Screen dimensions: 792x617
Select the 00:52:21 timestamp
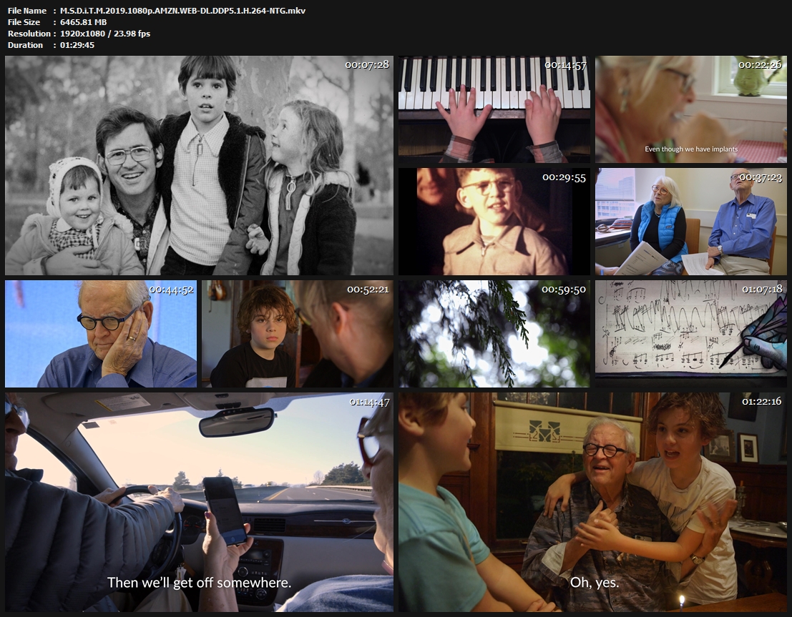coord(368,289)
